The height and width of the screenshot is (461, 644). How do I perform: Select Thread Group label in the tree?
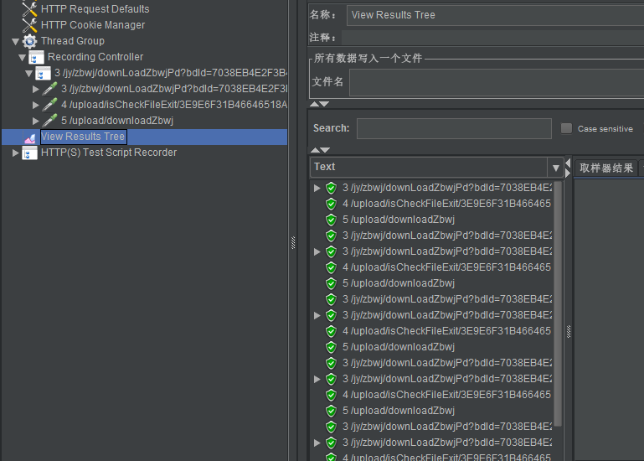[73, 41]
